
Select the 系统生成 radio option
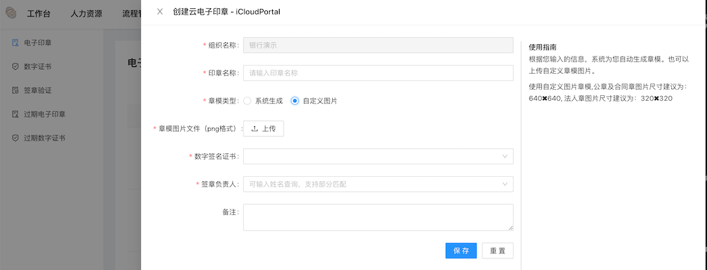[x=247, y=101]
